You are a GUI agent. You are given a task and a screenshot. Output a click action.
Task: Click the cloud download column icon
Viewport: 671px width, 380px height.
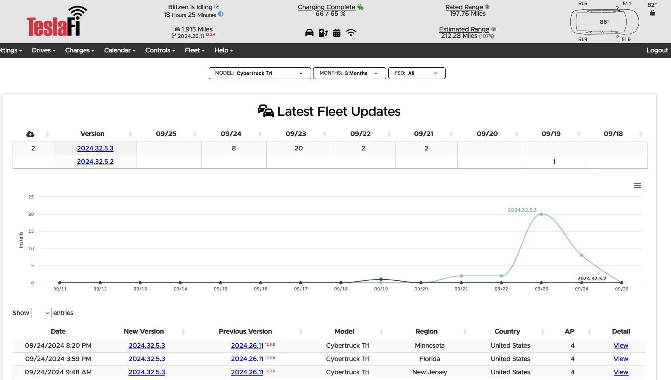pyautogui.click(x=30, y=134)
